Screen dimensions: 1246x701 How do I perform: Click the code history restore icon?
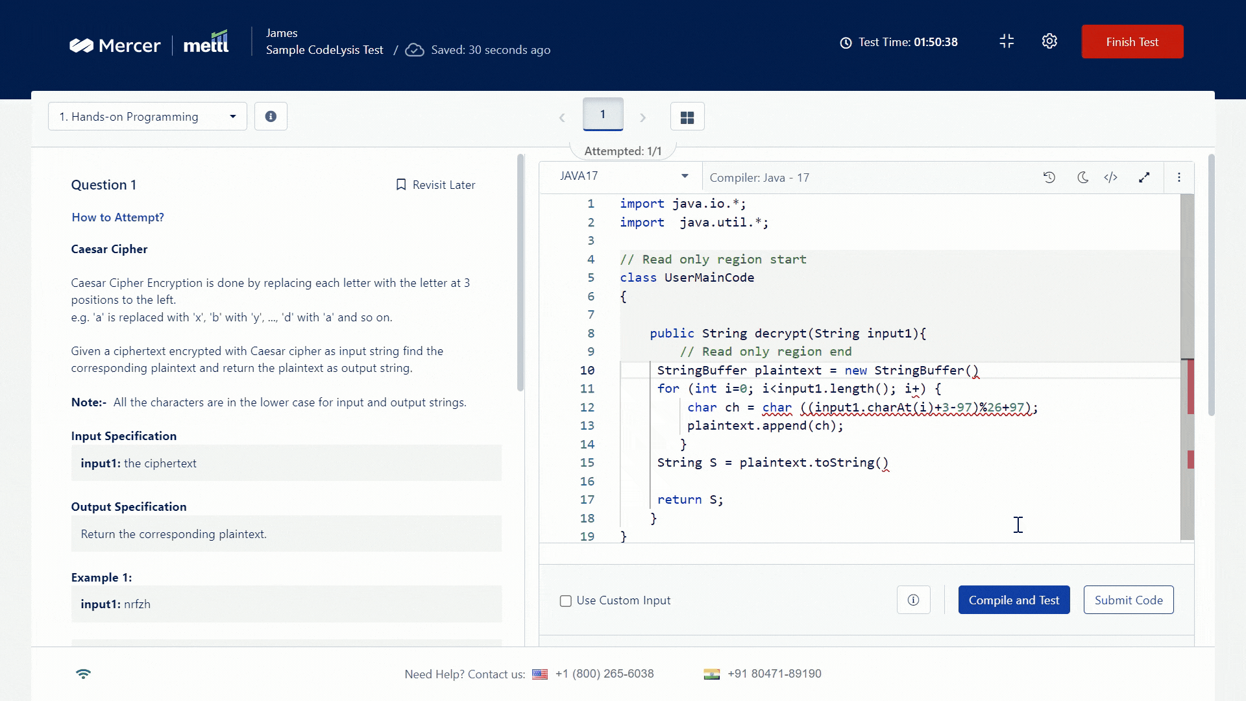coord(1049,177)
